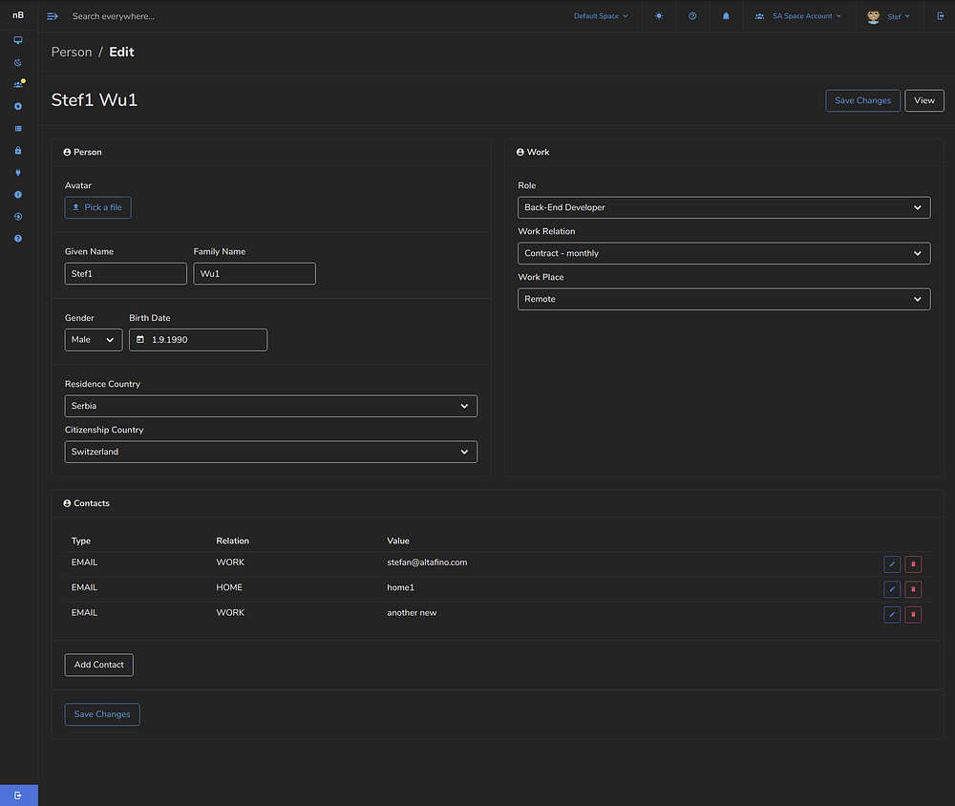
Task: Open the Residence Country dropdown
Action: [x=271, y=406]
